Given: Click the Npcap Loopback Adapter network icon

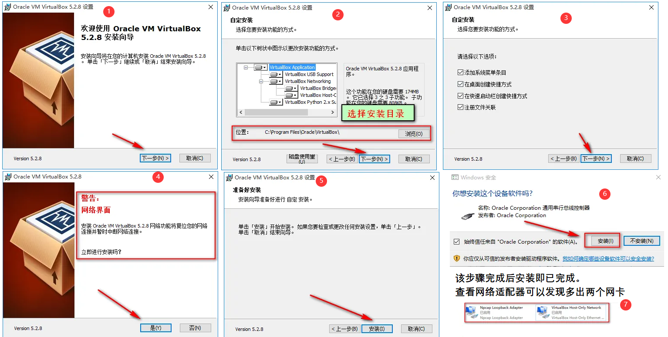Looking at the screenshot, I should click(x=471, y=312).
